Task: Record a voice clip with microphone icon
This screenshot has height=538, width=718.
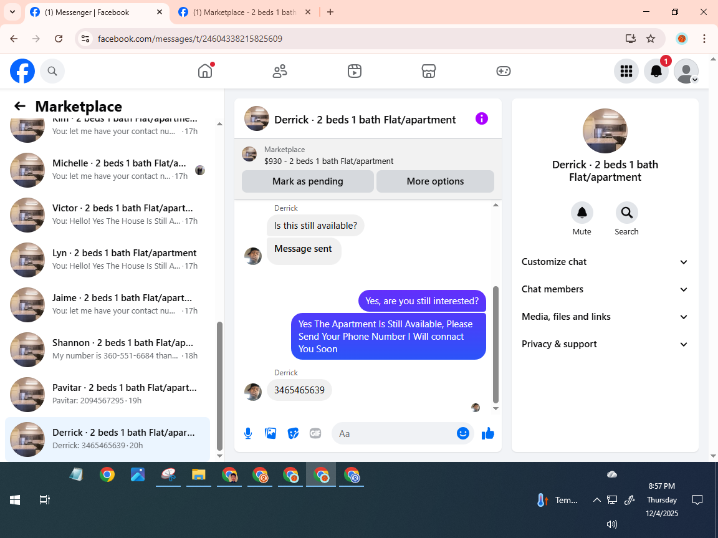Action: pyautogui.click(x=247, y=433)
